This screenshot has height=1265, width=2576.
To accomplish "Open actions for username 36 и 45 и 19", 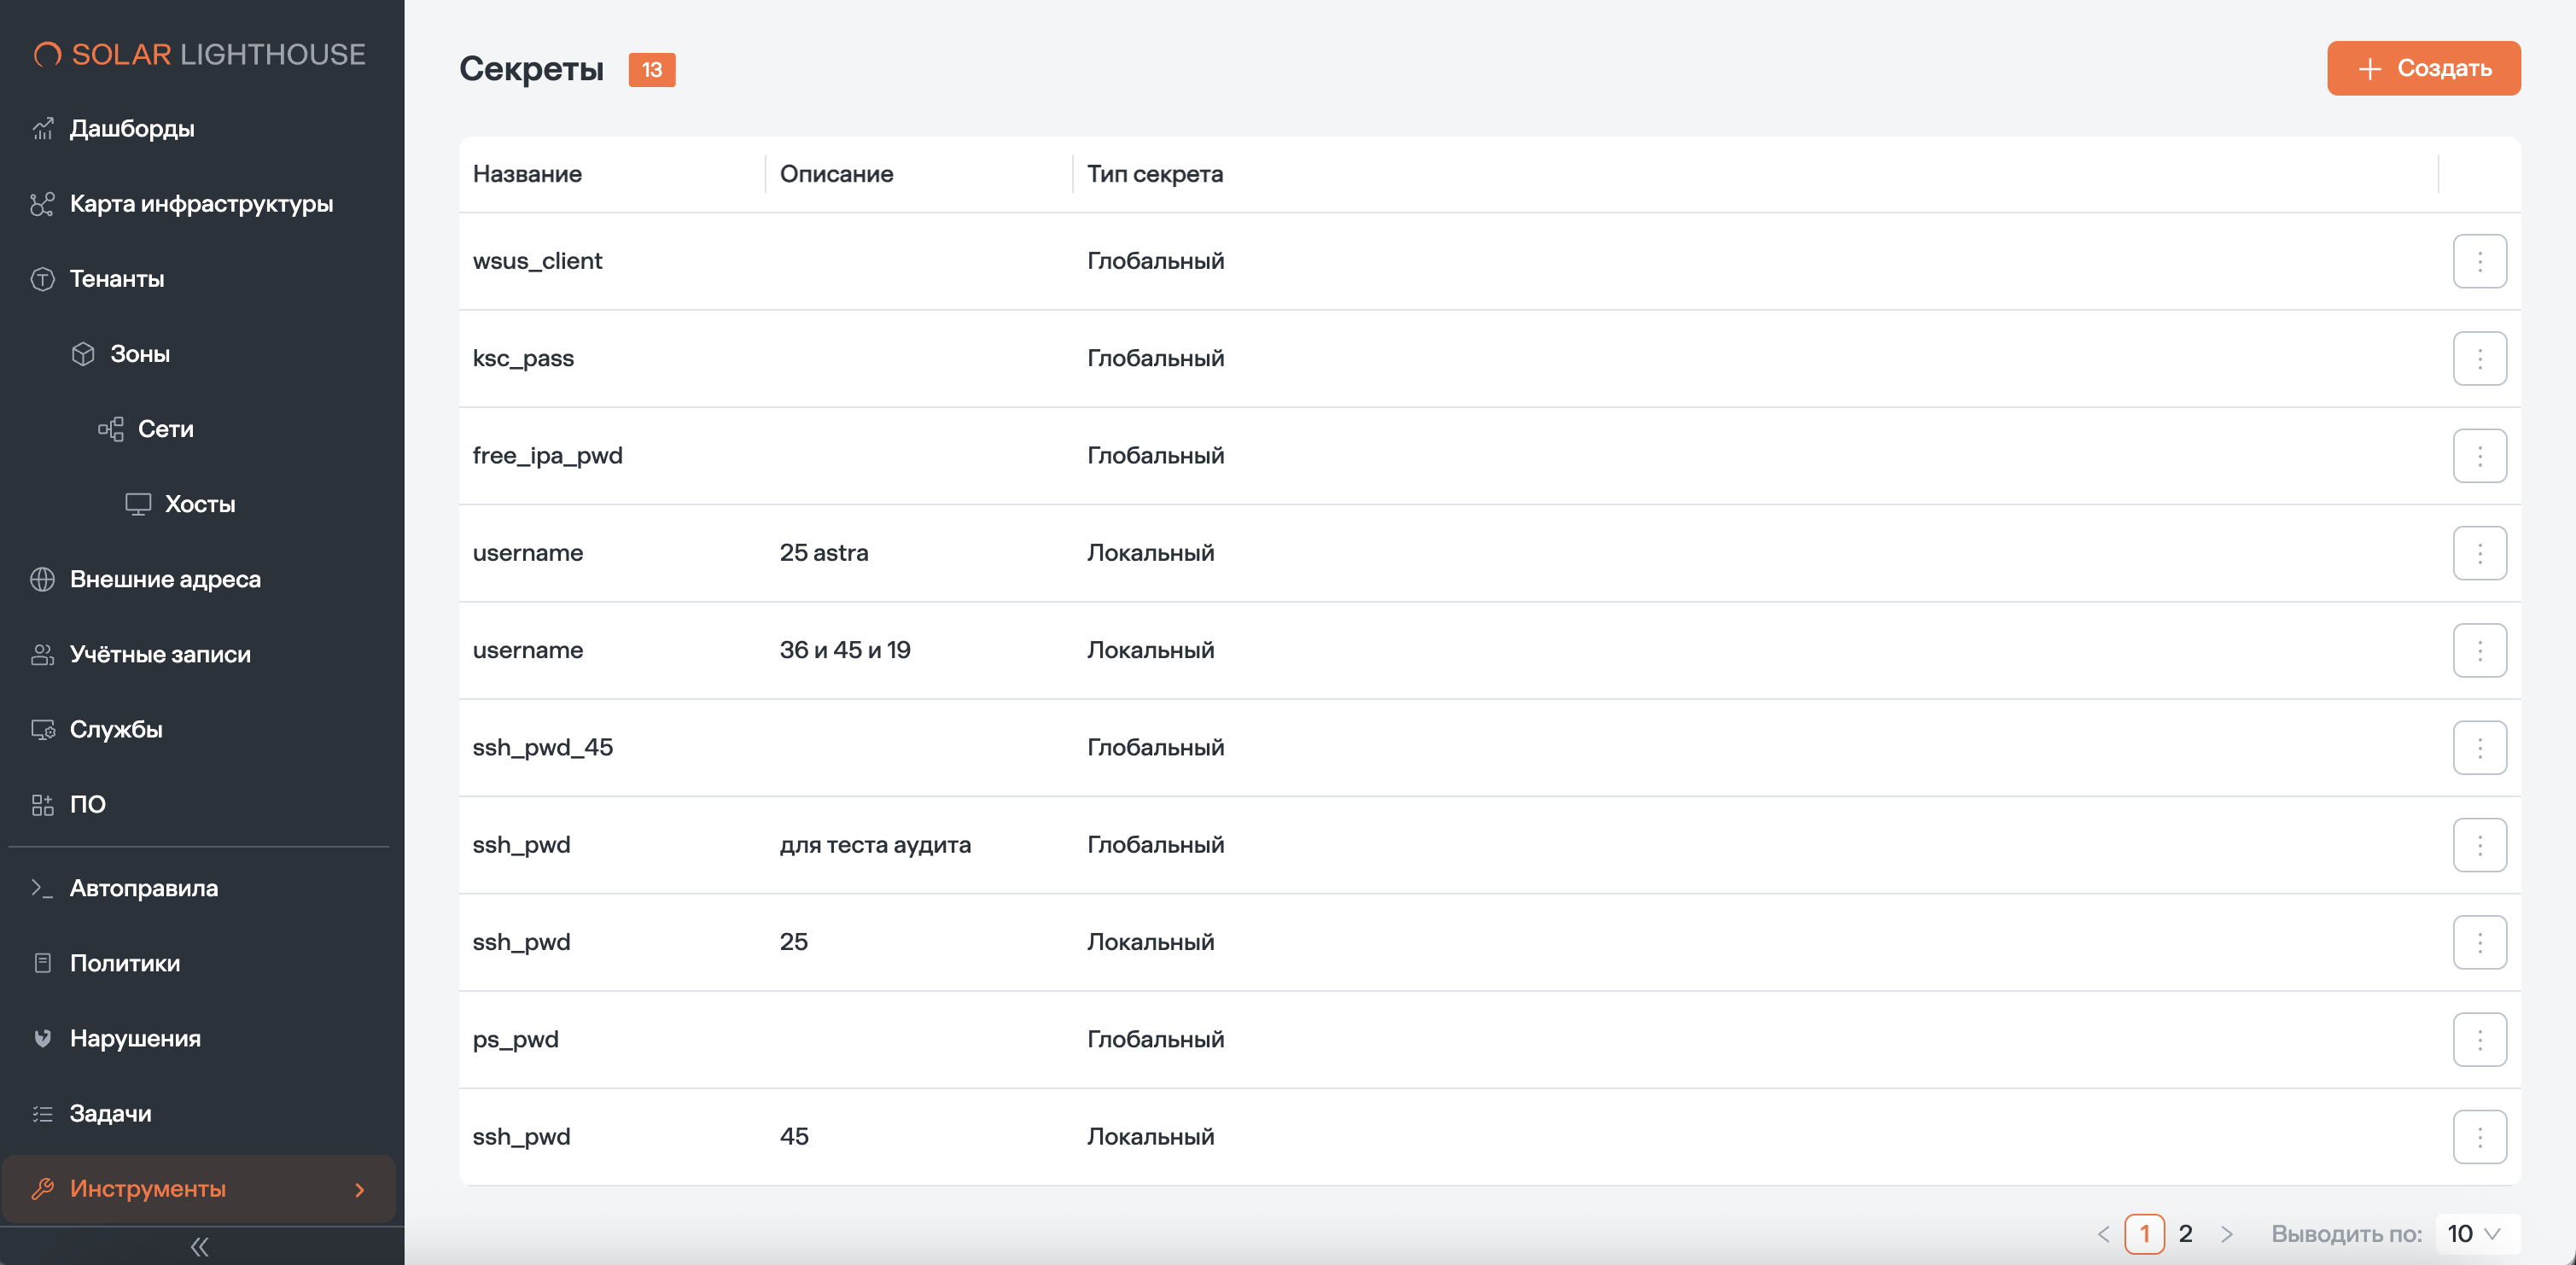I will click(x=2479, y=650).
